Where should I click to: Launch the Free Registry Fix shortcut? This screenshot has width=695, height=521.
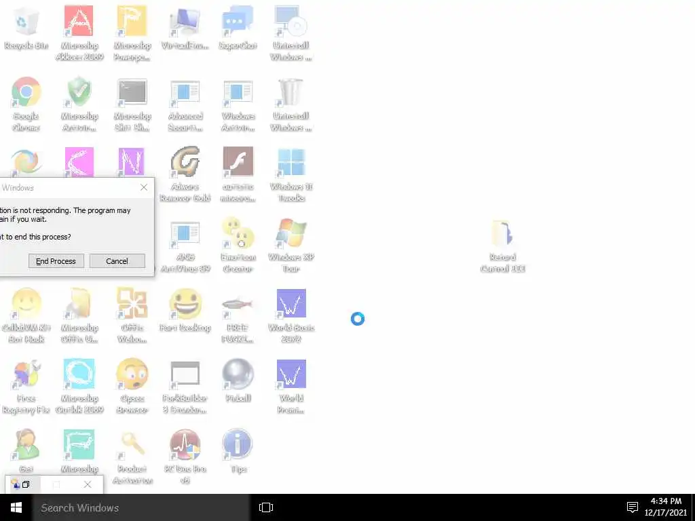[x=26, y=386]
